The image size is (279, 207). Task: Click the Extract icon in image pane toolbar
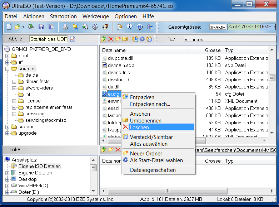click(135, 39)
